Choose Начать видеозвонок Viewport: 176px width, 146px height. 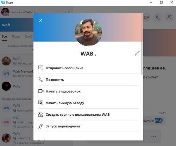click(x=88, y=91)
